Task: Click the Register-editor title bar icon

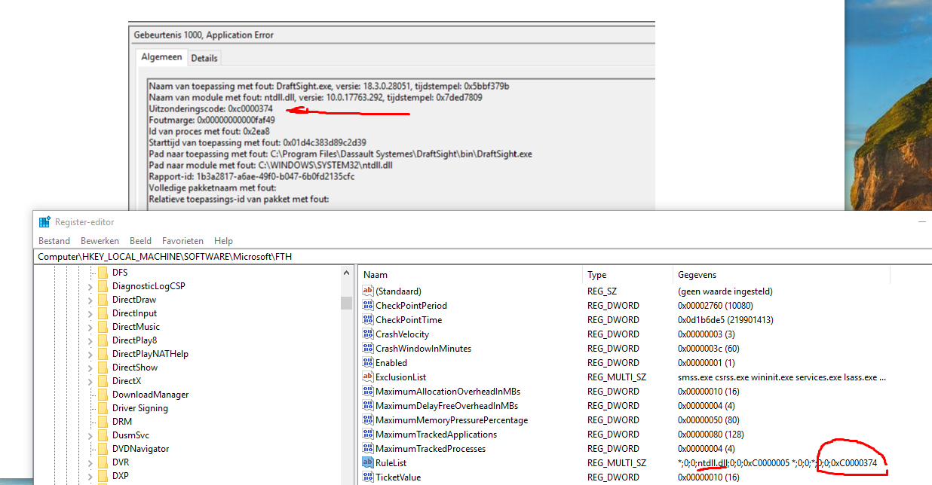Action: tap(44, 222)
